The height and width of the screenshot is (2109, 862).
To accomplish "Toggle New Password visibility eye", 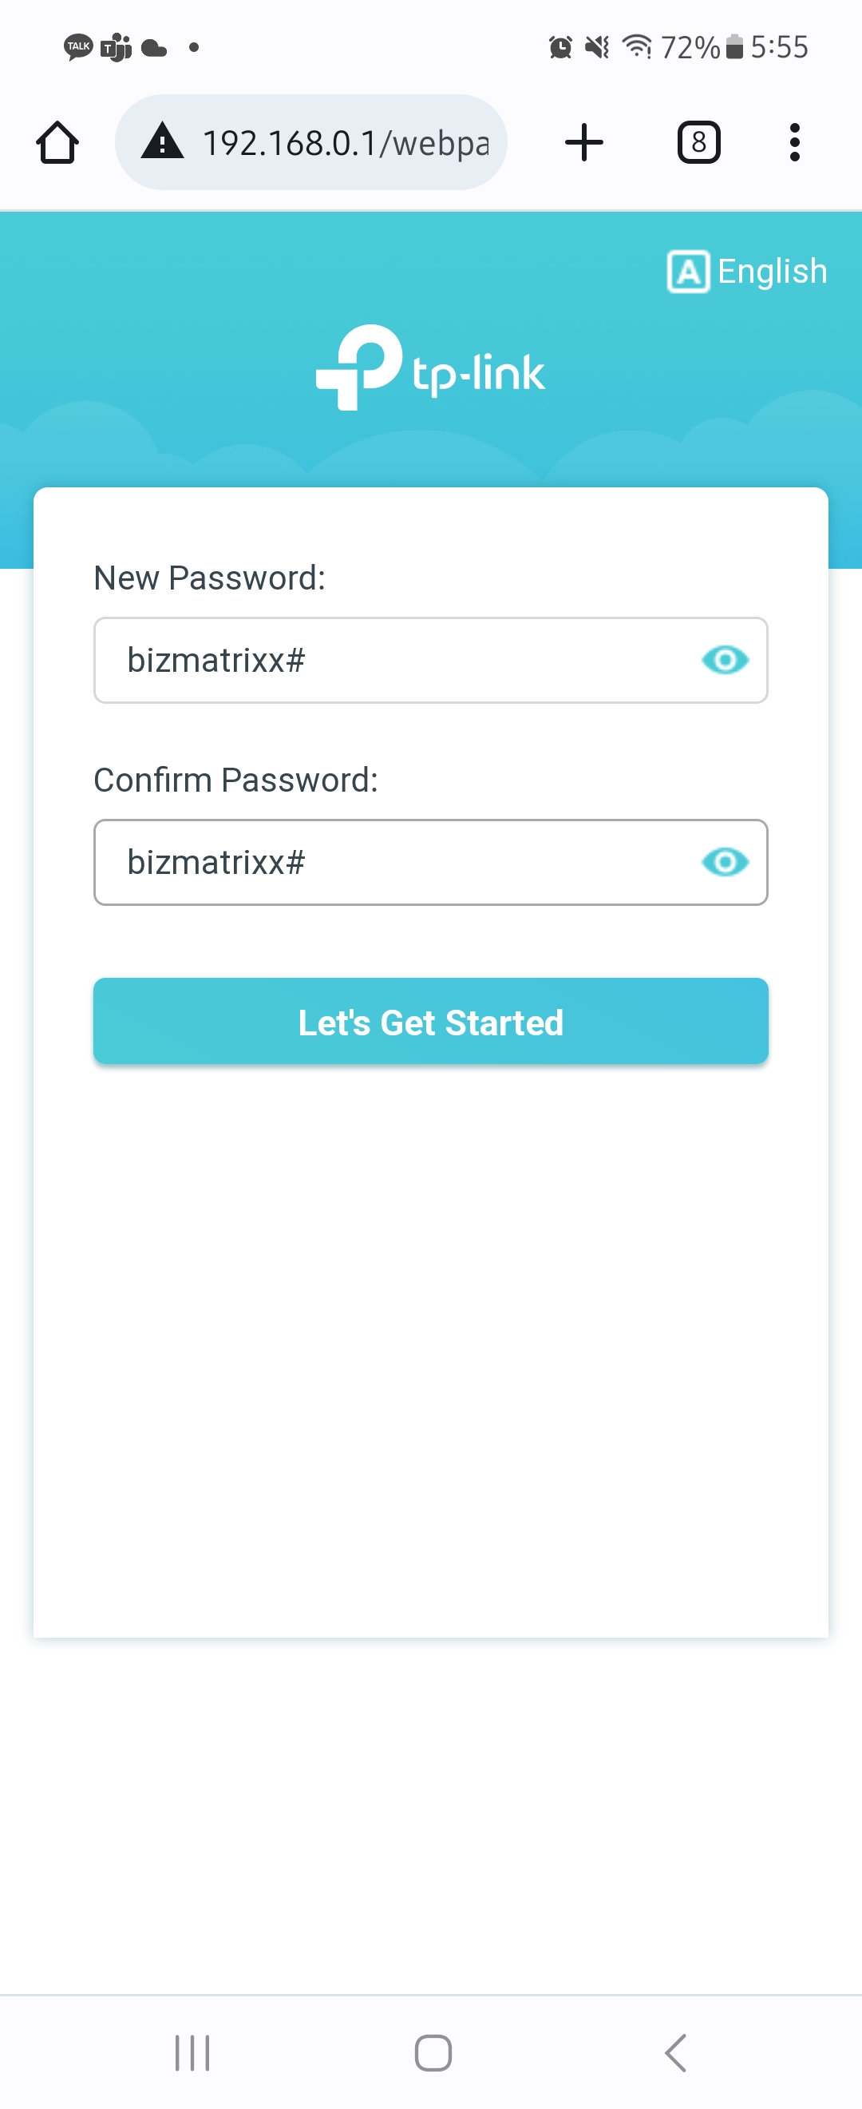I will point(725,660).
